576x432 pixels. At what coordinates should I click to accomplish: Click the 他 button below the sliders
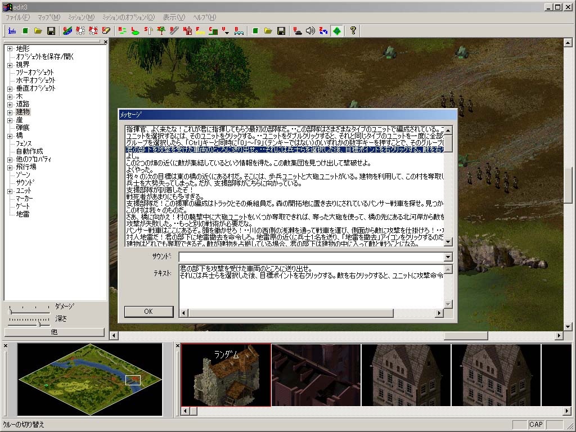54,332
